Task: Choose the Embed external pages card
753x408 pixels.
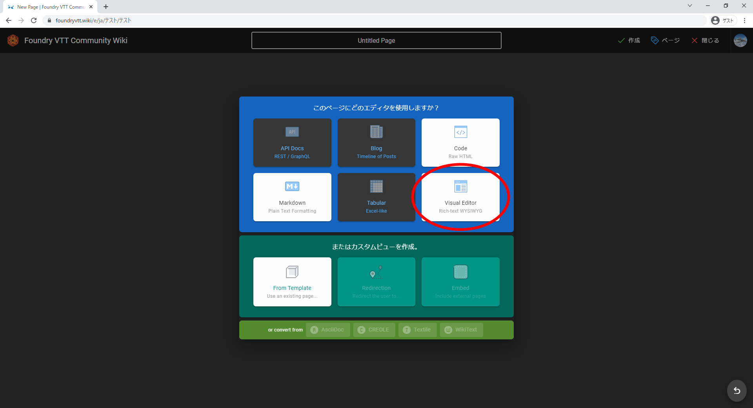Action: click(x=460, y=282)
